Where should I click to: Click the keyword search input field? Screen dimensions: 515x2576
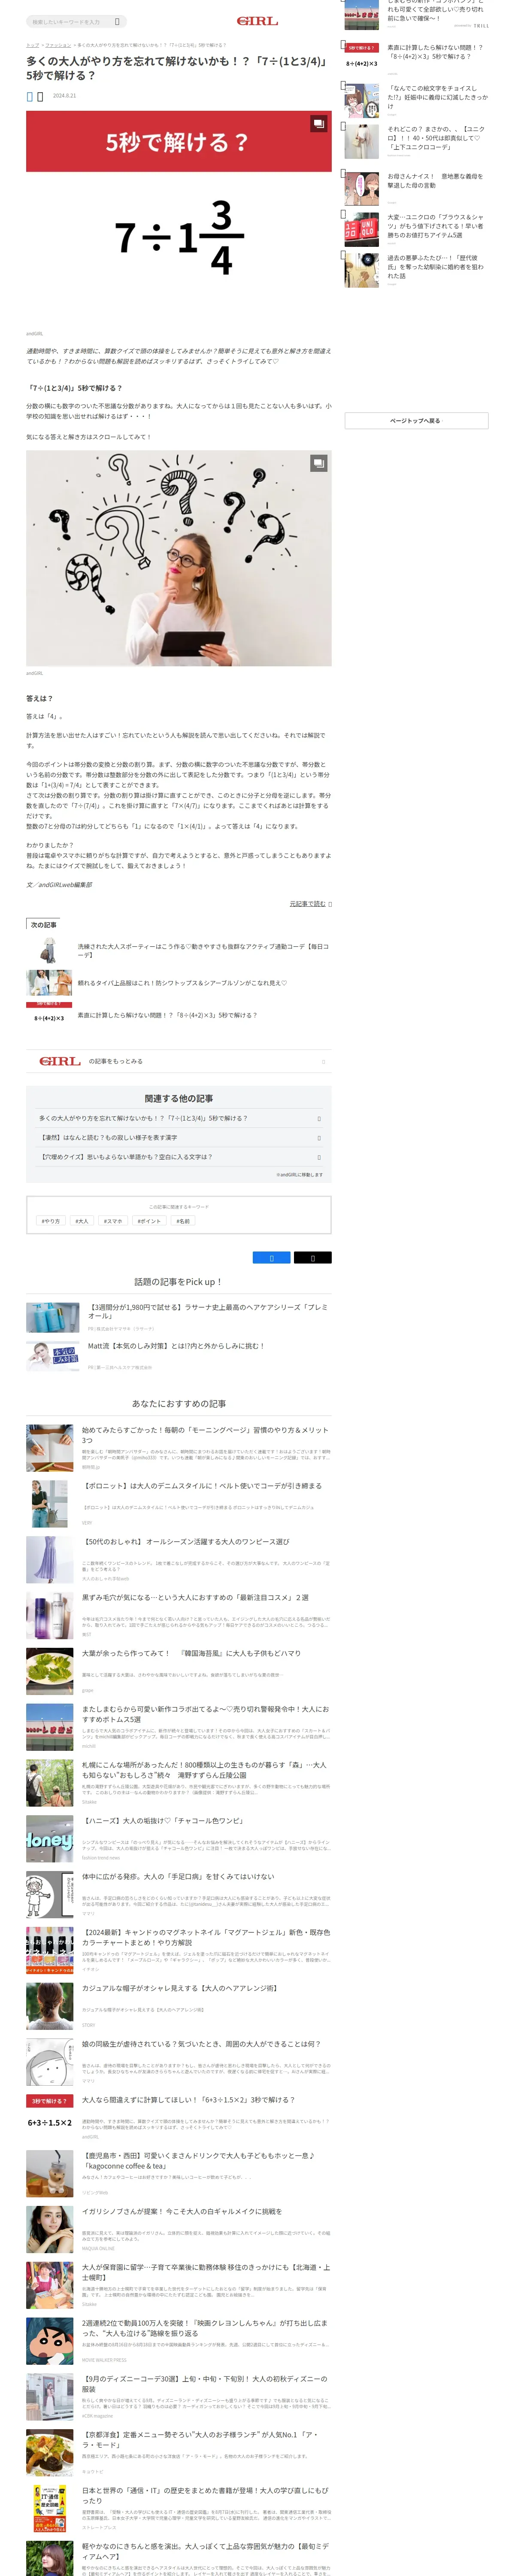68,21
